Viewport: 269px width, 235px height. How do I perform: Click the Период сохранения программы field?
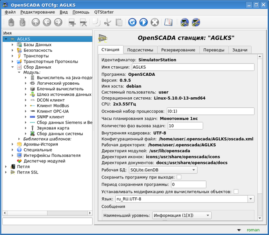(189, 184)
